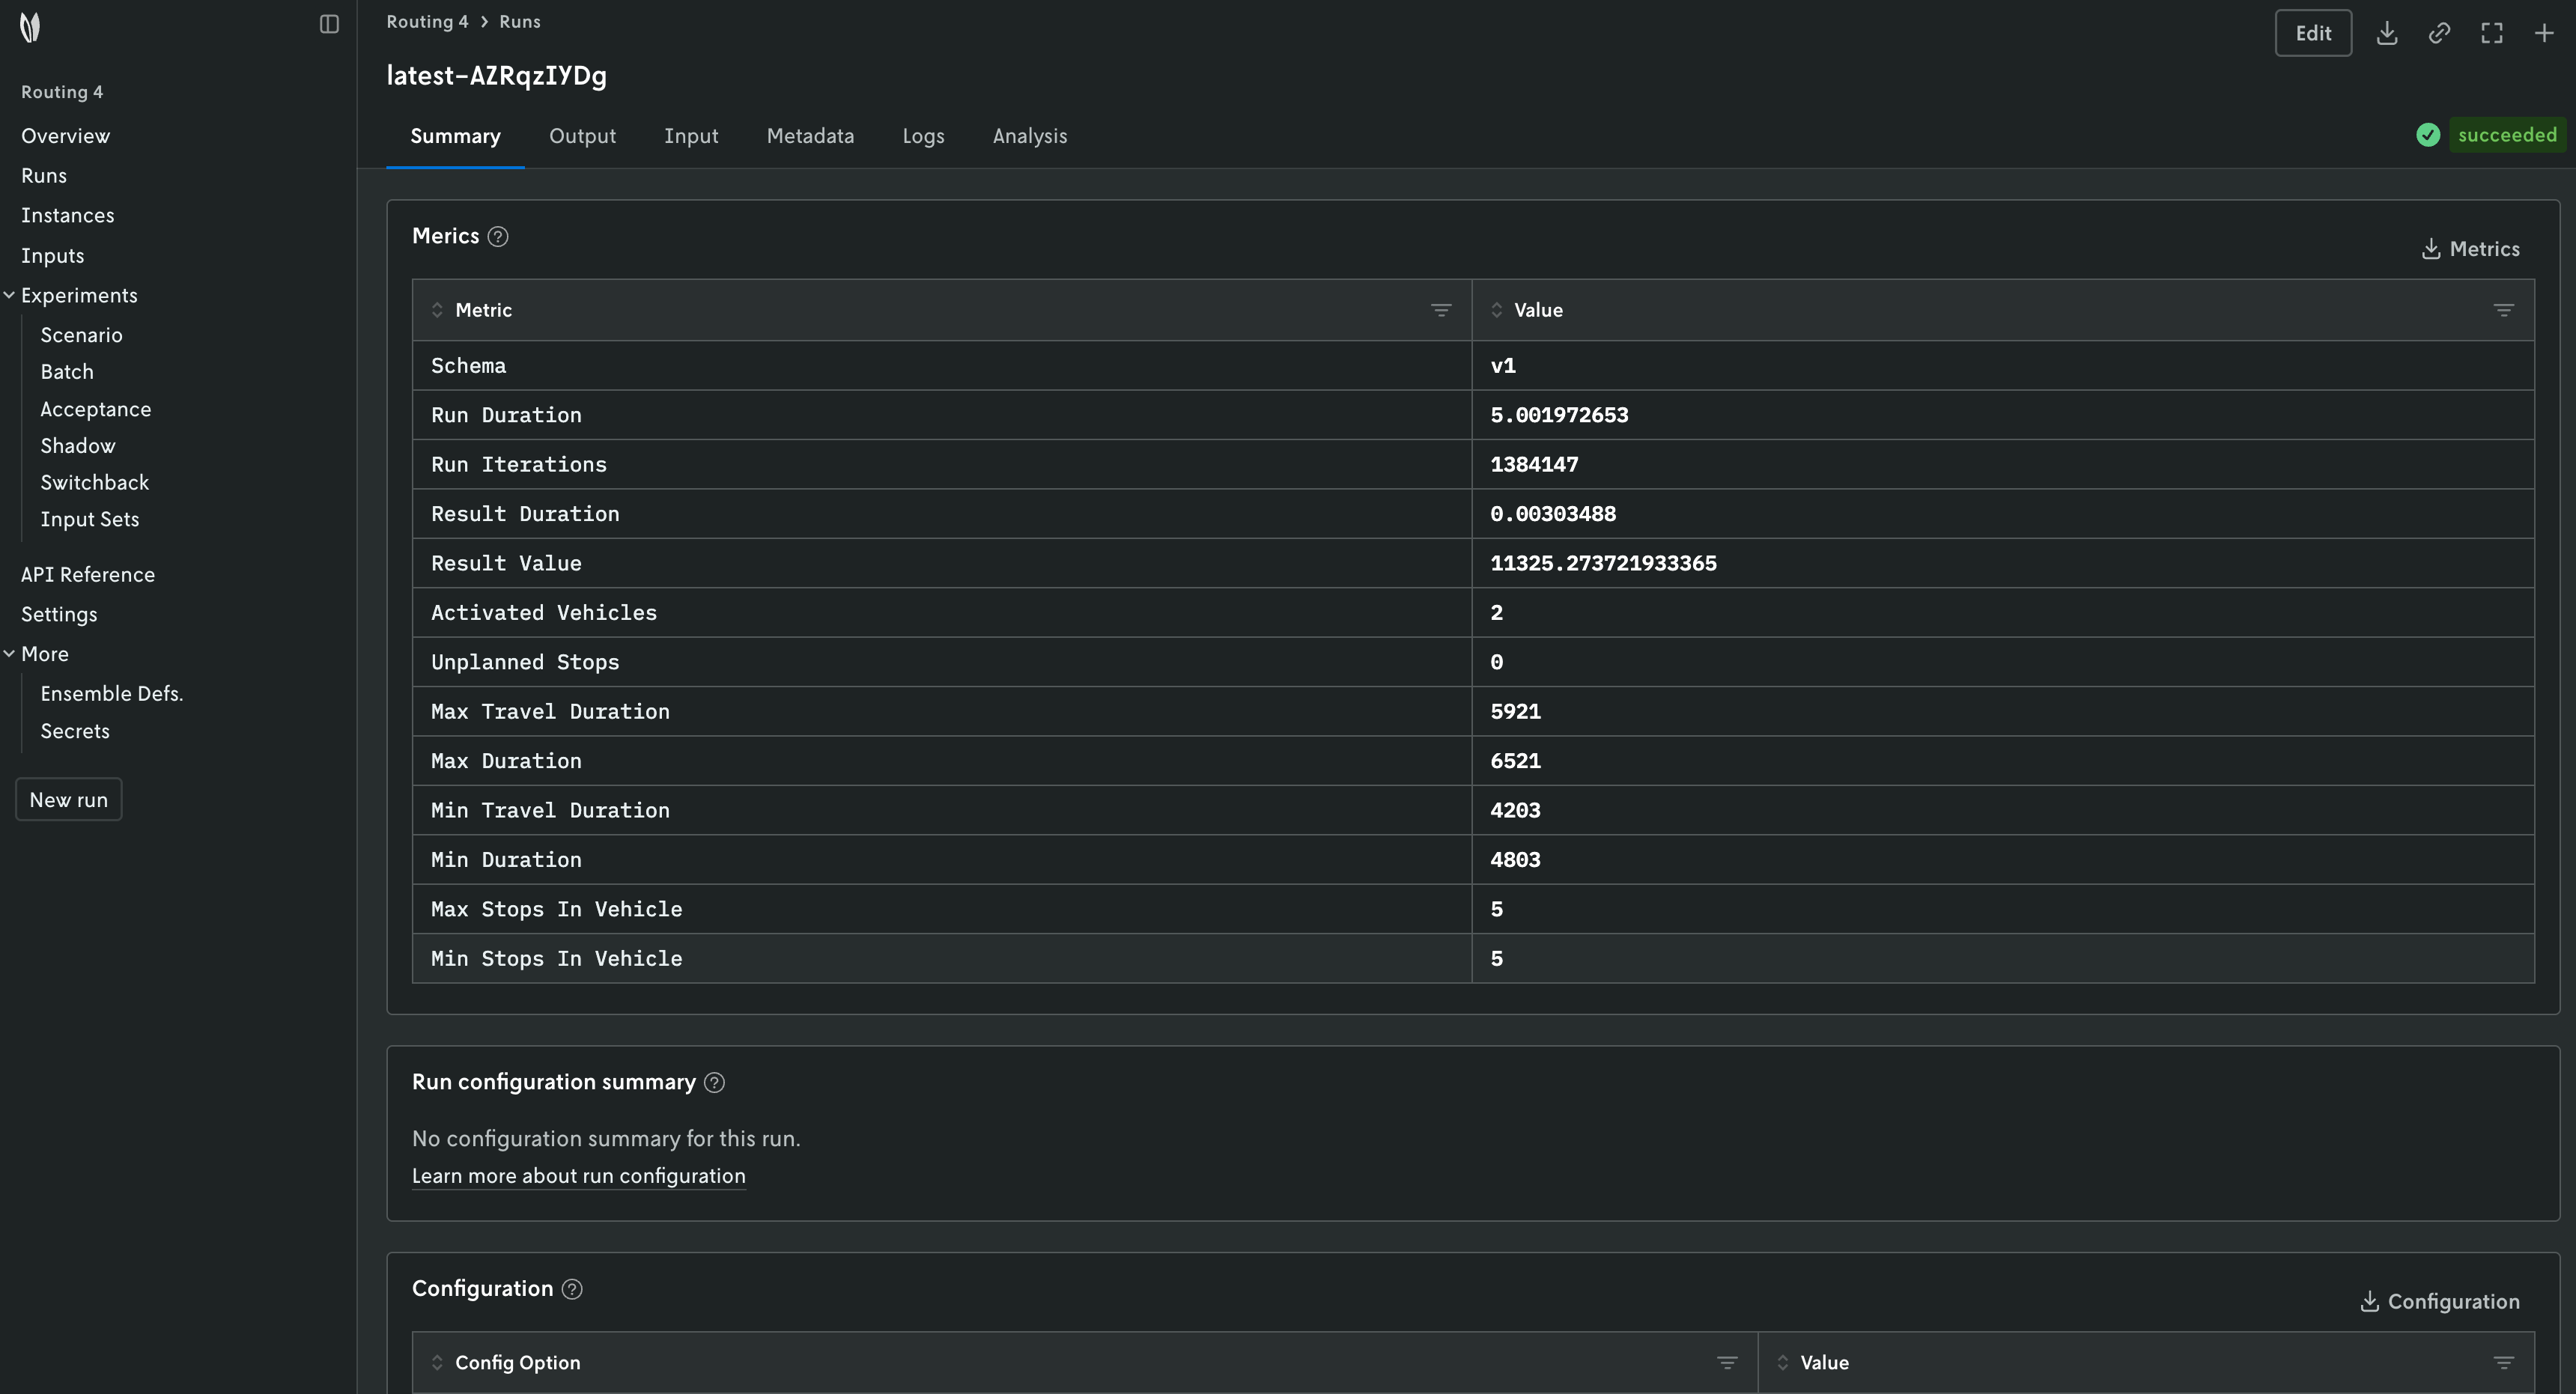2576x1394 pixels.
Task: Open Input Sets in sidebar
Action: click(x=90, y=520)
